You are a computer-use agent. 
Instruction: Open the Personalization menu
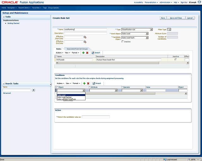coord(151,3)
